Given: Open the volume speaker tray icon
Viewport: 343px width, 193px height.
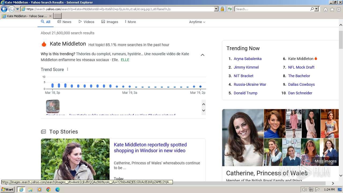Looking at the screenshot, I should point(305,190).
